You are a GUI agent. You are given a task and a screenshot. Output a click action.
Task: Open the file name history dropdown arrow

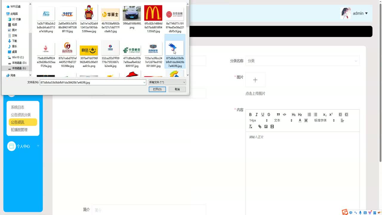[144, 82]
